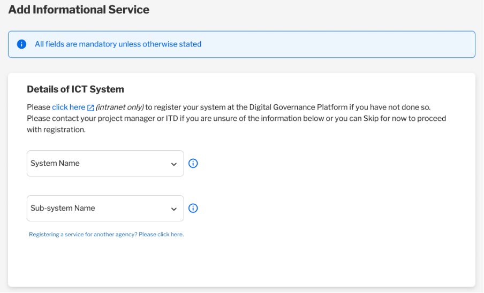
Task: Click the "Details of ICT System" section heading
Action: click(x=75, y=89)
